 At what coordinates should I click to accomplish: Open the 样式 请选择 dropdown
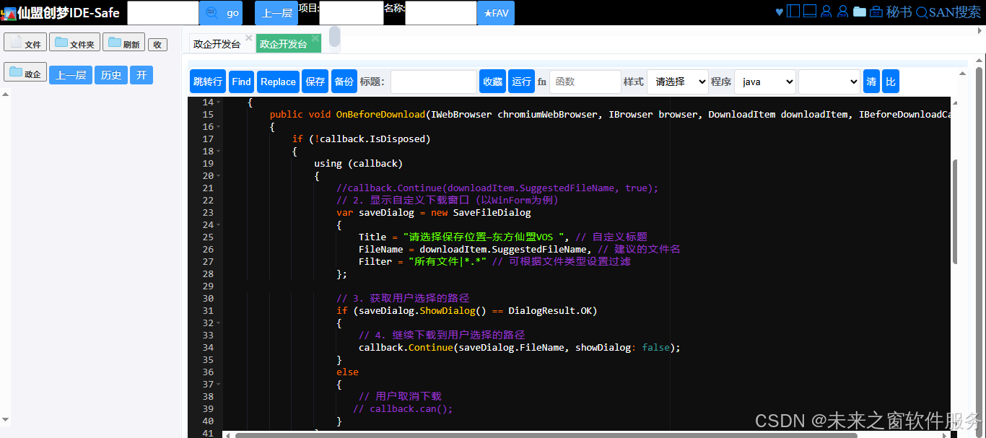tap(678, 82)
